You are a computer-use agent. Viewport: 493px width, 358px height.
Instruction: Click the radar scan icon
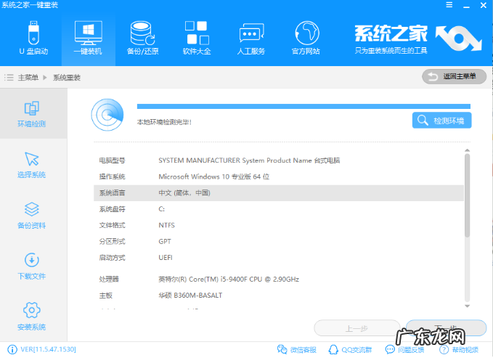(x=107, y=115)
